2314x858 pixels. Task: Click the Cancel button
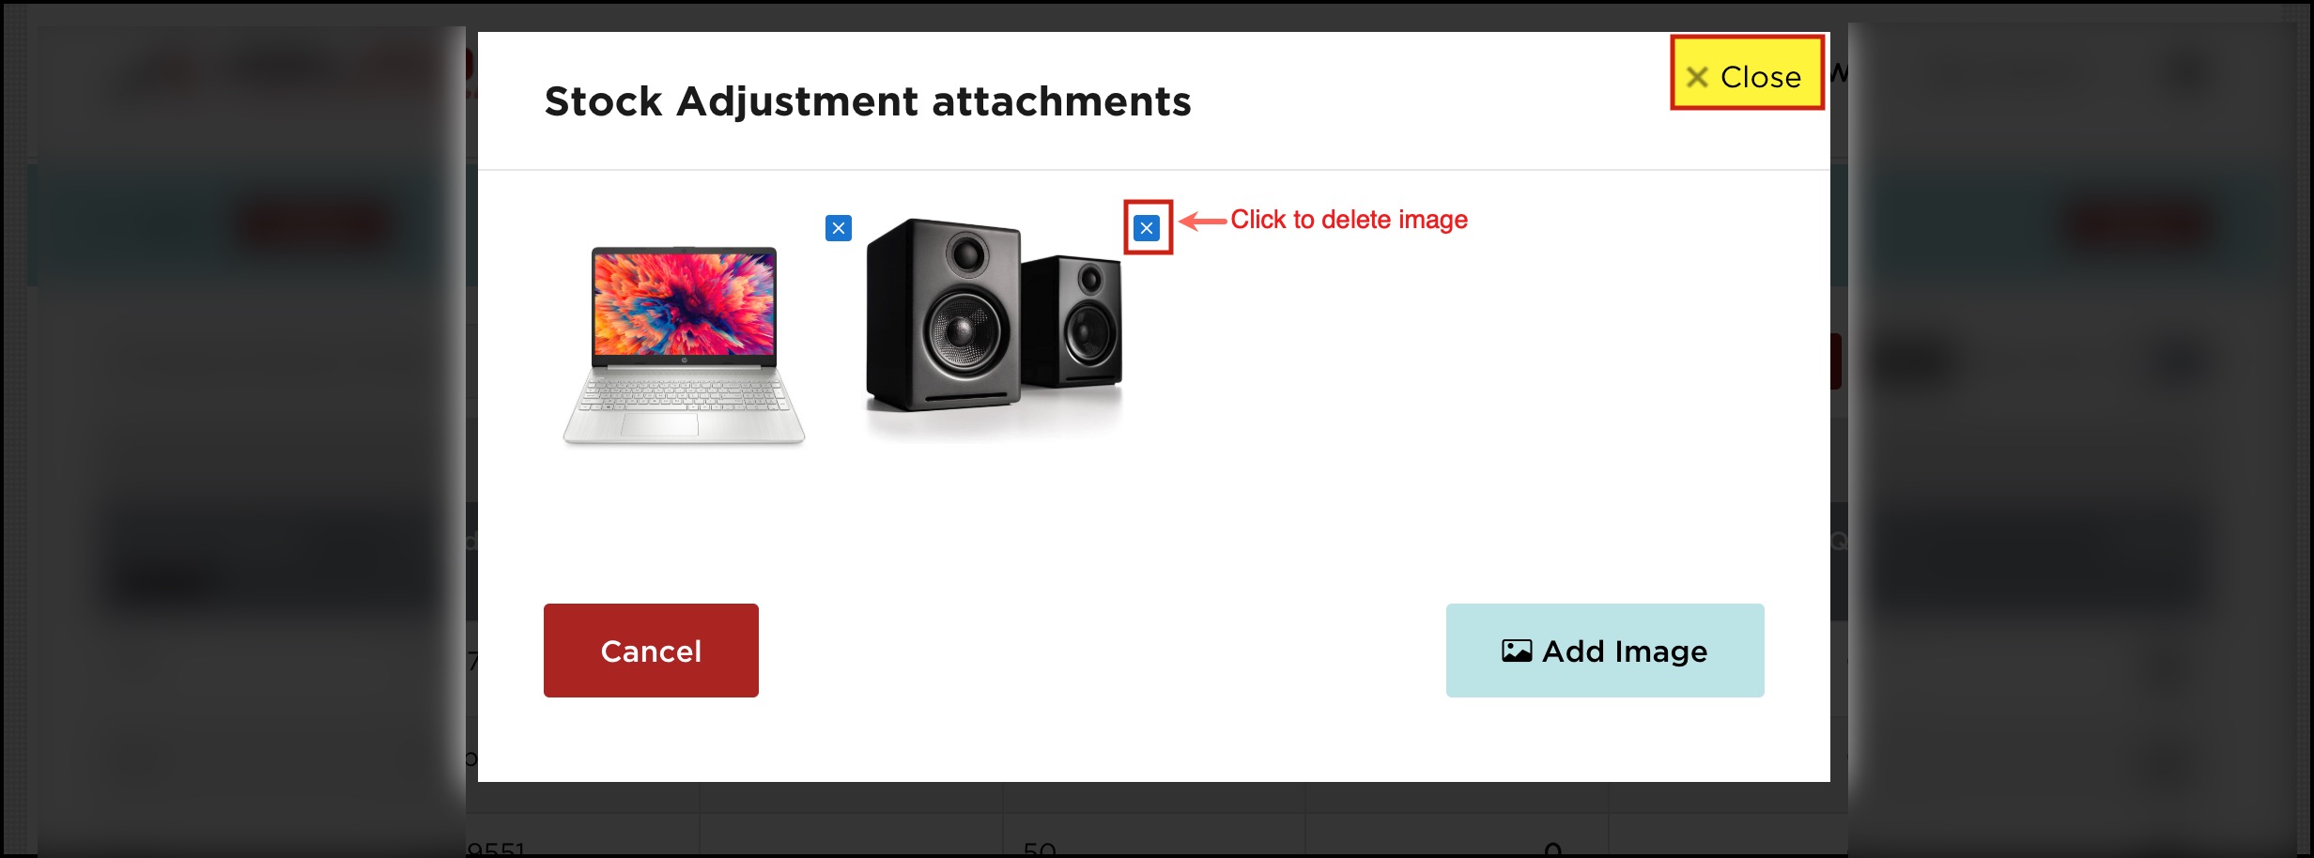tap(651, 651)
